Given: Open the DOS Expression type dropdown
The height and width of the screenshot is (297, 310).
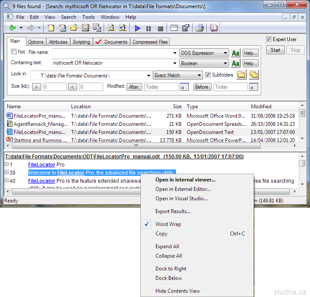Looking at the screenshot, I should (225, 53).
